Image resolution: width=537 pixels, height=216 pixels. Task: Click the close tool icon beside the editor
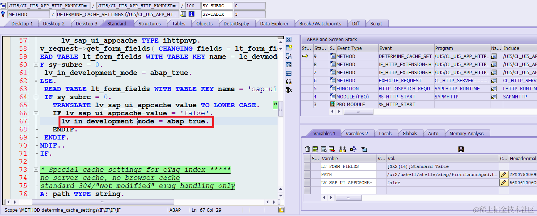pos(289,40)
